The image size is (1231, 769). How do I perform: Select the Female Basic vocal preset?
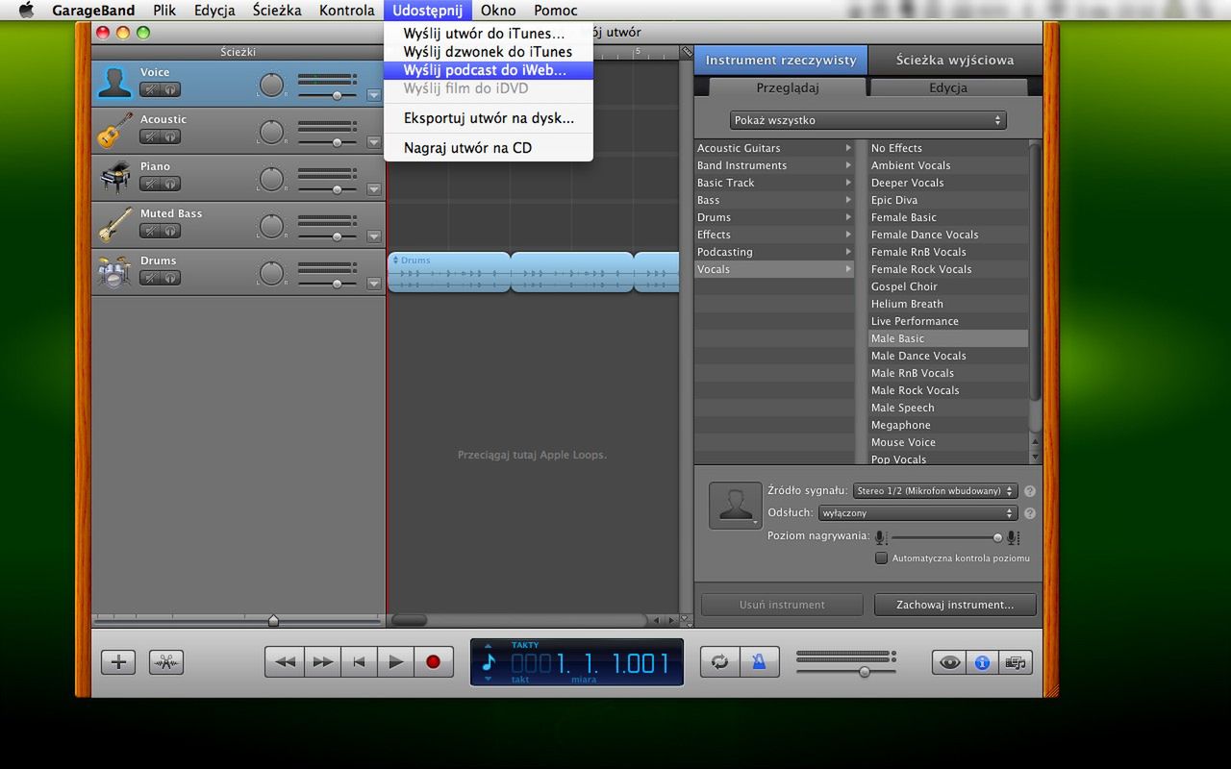pos(948,217)
